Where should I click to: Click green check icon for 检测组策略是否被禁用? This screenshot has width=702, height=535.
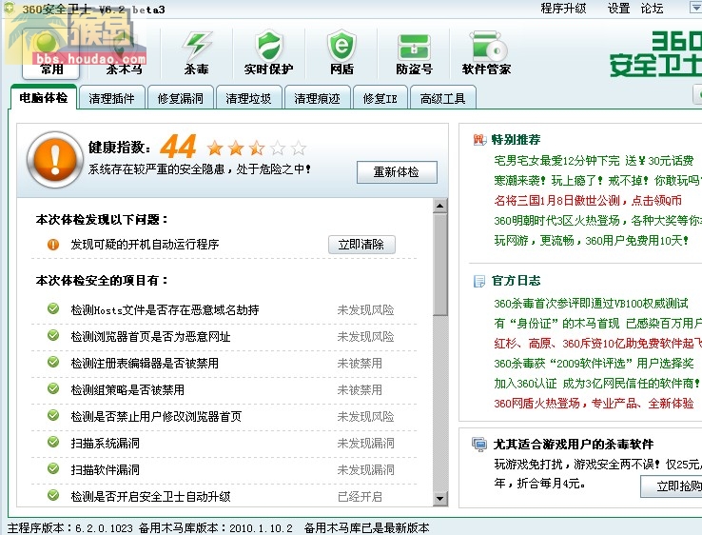click(x=53, y=388)
